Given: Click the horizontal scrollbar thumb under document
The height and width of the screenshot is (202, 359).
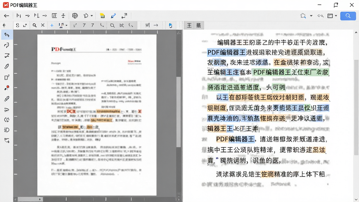Looking at the screenshot, I should (x=30, y=199).
